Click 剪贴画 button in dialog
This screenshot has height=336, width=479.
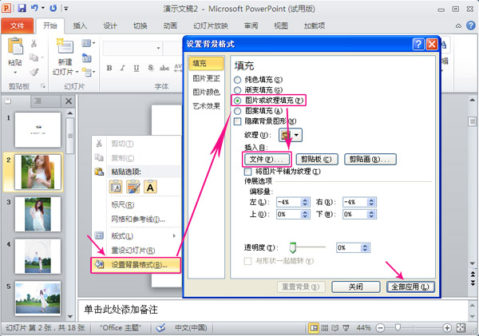click(x=370, y=159)
